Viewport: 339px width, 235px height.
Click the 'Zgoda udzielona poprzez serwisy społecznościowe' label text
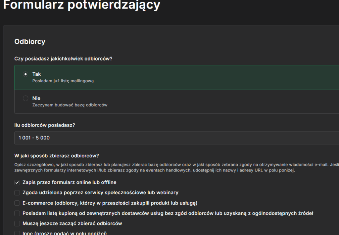click(x=100, y=193)
